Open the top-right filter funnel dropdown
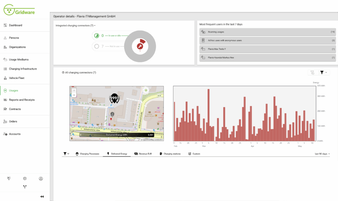 tap(323, 72)
